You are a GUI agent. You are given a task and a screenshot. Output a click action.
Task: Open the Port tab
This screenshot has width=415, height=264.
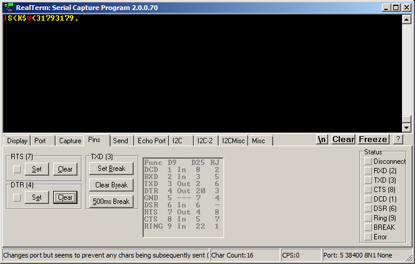pyautogui.click(x=40, y=141)
